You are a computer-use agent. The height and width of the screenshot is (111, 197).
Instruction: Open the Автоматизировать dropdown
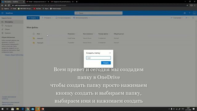coord(81,18)
